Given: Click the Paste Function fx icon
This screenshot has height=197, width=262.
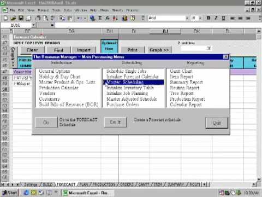Looking at the screenshot, I should 108,18.
